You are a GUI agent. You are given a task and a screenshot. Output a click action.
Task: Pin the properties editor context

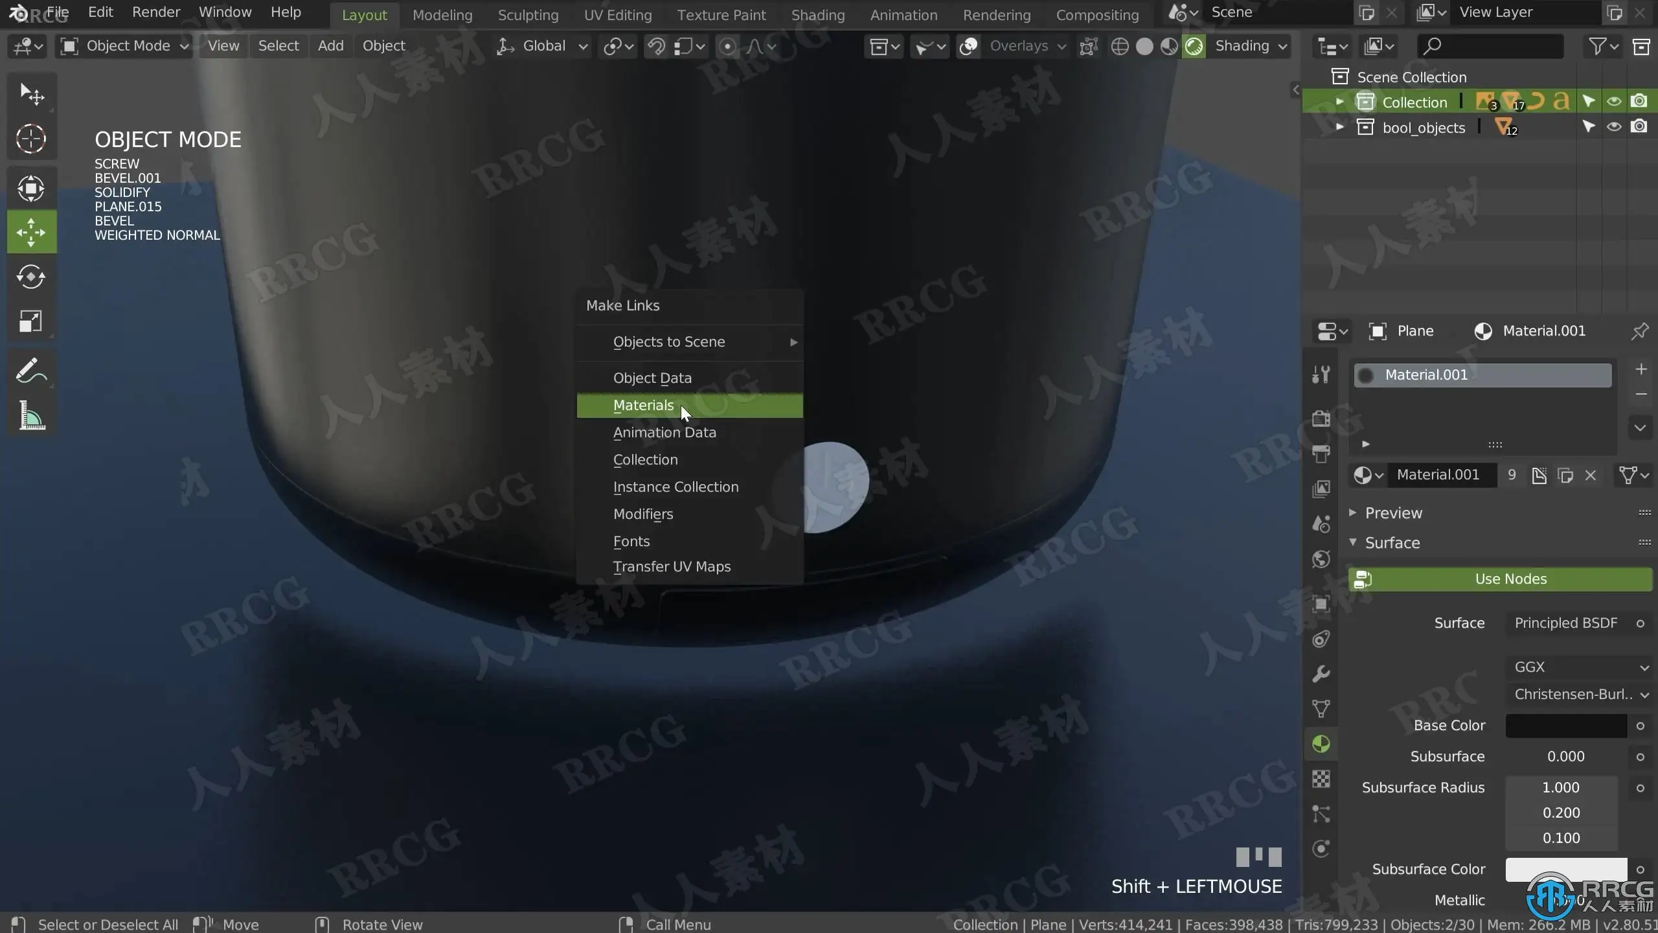(1639, 332)
